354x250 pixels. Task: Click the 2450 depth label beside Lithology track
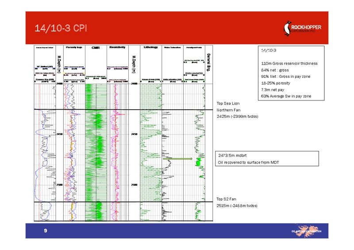tap(134, 134)
